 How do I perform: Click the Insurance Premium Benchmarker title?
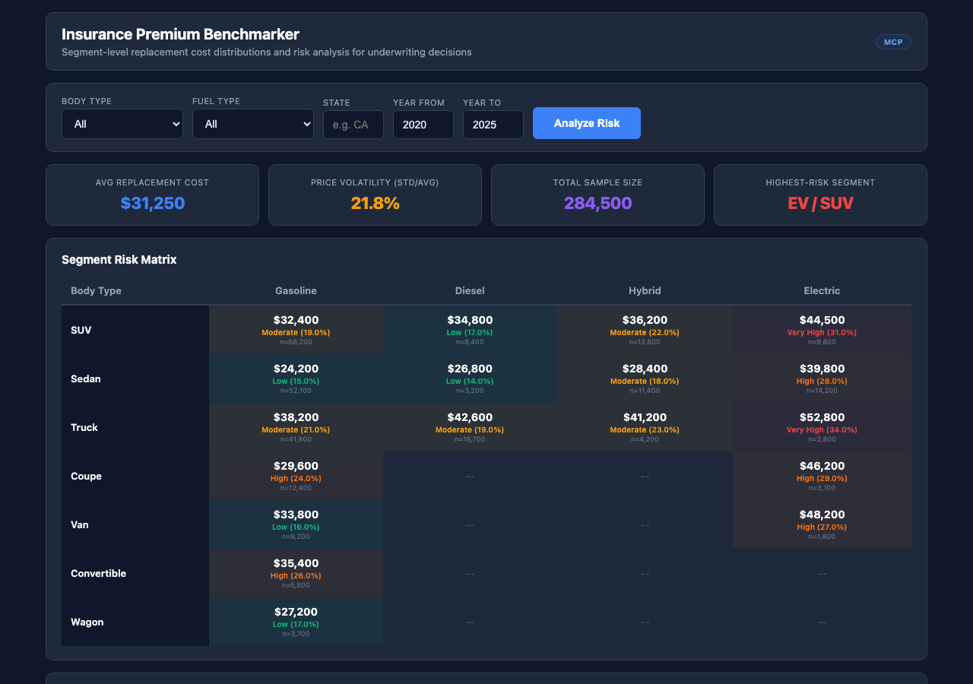click(x=182, y=34)
